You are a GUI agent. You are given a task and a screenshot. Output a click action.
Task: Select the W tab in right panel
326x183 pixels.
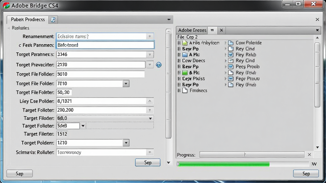click(212, 30)
